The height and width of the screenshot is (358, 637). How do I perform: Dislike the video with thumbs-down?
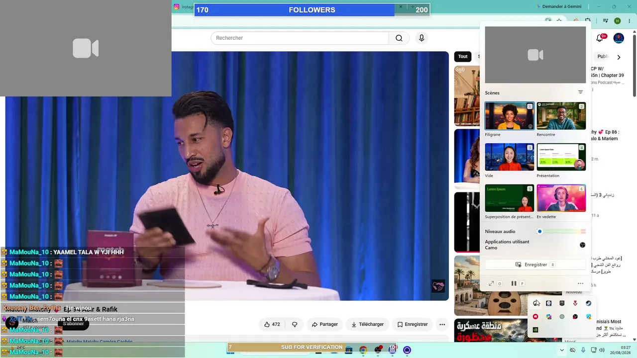[x=295, y=324]
